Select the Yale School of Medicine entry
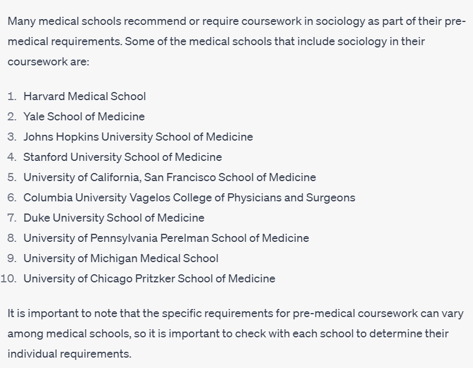The image size is (473, 368). pyautogui.click(x=84, y=116)
